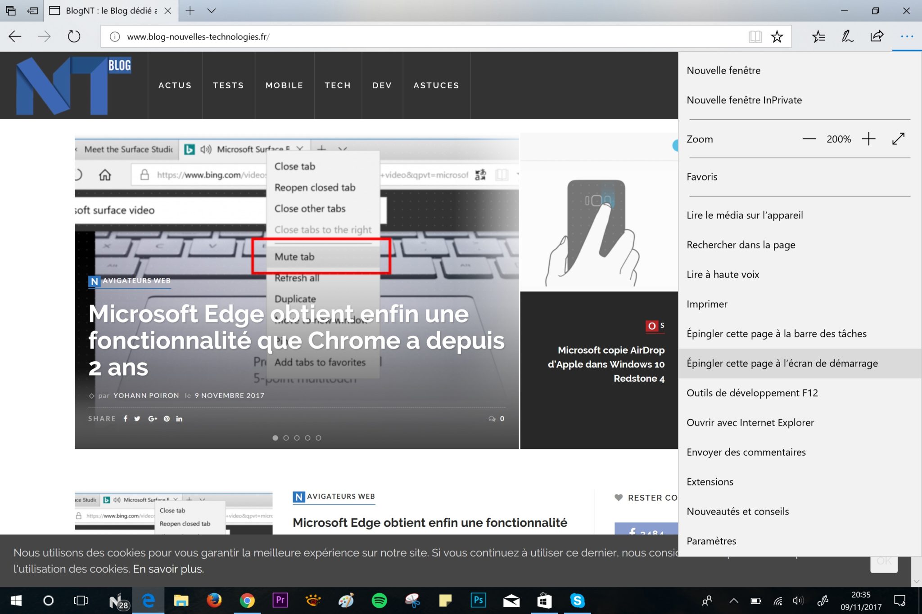
Task: Select Lire à haute voix
Action: [x=800, y=275]
